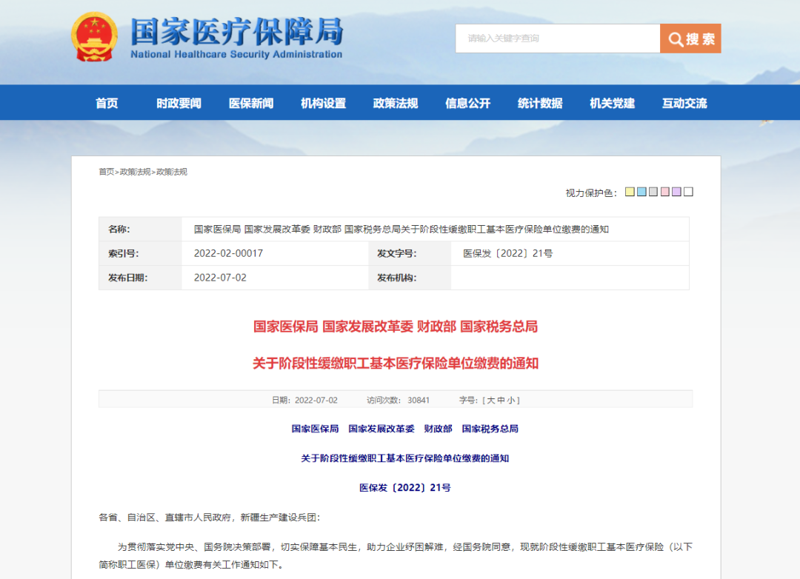
Task: Click the middle 政策法规 breadcrumb link
Action: [136, 172]
